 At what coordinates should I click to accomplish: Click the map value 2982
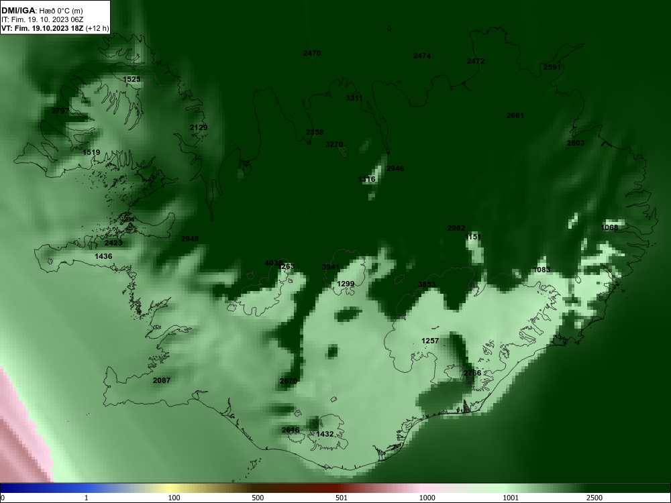(x=456, y=229)
